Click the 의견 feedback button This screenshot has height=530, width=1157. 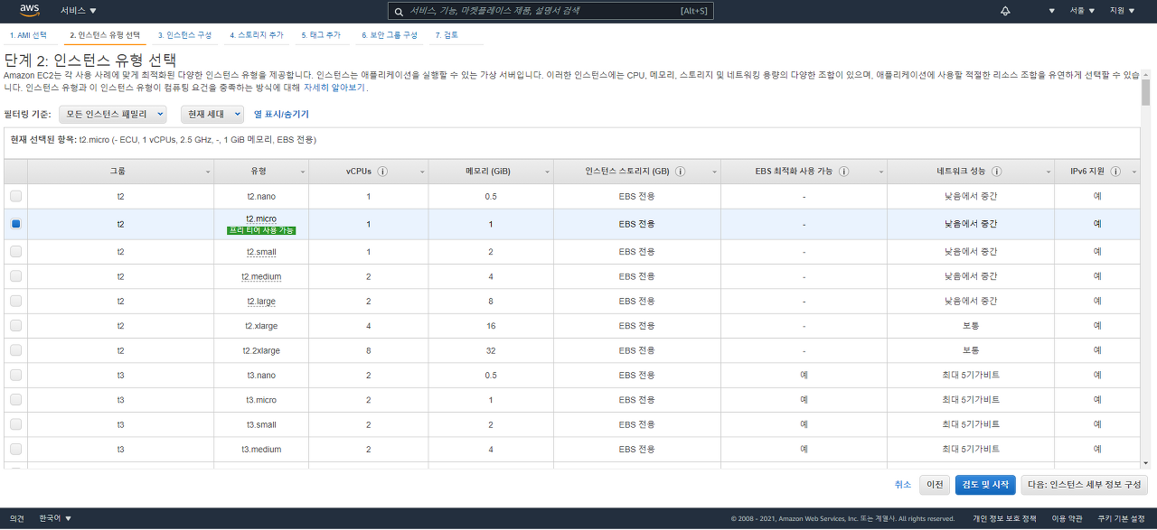[x=17, y=518]
